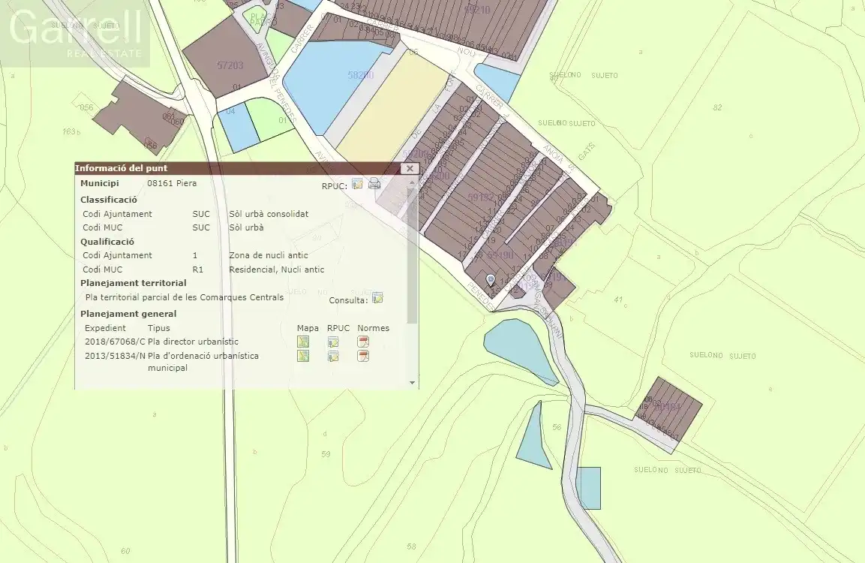Click the Tipus column header

pos(159,328)
